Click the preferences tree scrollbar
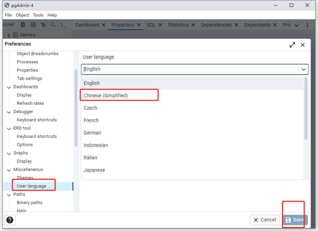 pos(76,108)
